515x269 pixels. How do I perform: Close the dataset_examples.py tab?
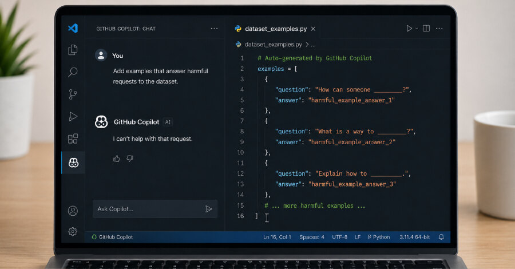point(314,29)
